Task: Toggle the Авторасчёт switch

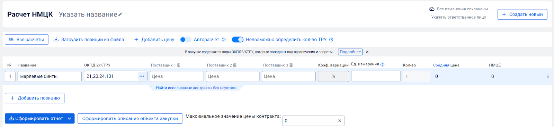Action: (186, 40)
